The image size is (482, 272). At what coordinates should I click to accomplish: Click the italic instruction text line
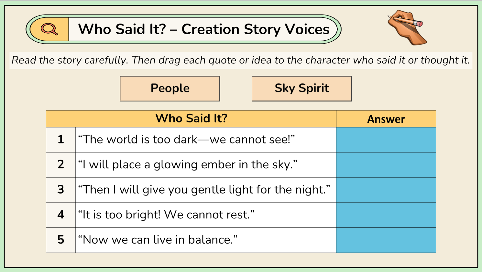coord(241,60)
